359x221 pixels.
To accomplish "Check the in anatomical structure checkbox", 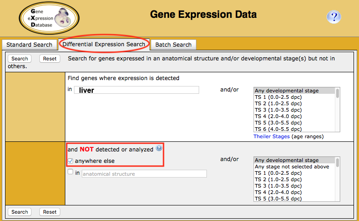I will pyautogui.click(x=70, y=172).
